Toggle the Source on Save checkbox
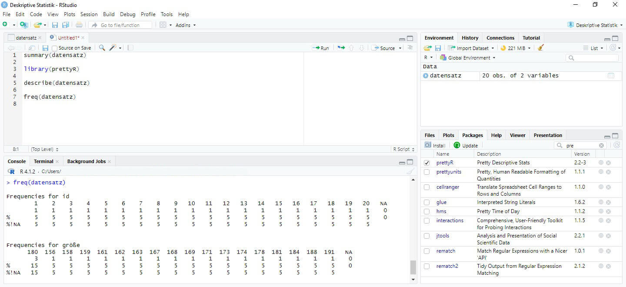This screenshot has width=626, height=287. click(55, 48)
